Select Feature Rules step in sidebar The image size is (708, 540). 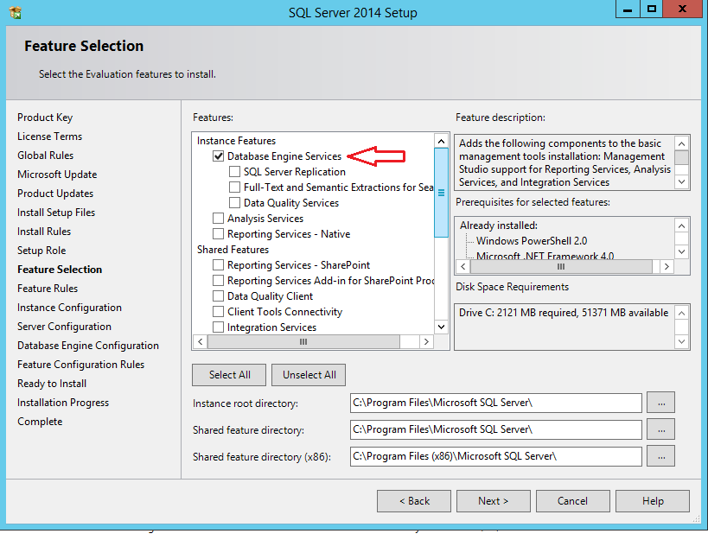[48, 289]
